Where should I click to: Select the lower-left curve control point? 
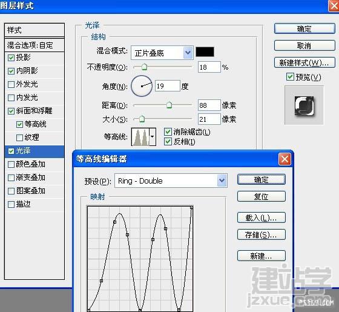tap(102, 281)
